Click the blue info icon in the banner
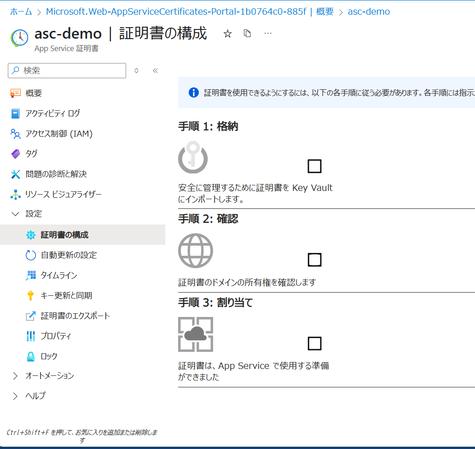 tap(194, 92)
